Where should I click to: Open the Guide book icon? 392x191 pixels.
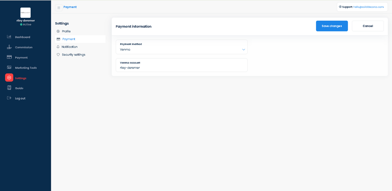coord(9,88)
